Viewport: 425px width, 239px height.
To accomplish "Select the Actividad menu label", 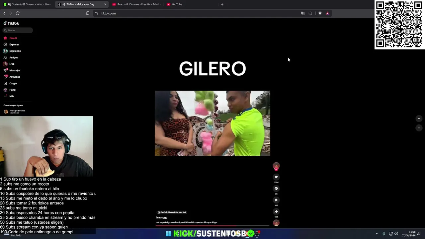I will 15,77.
